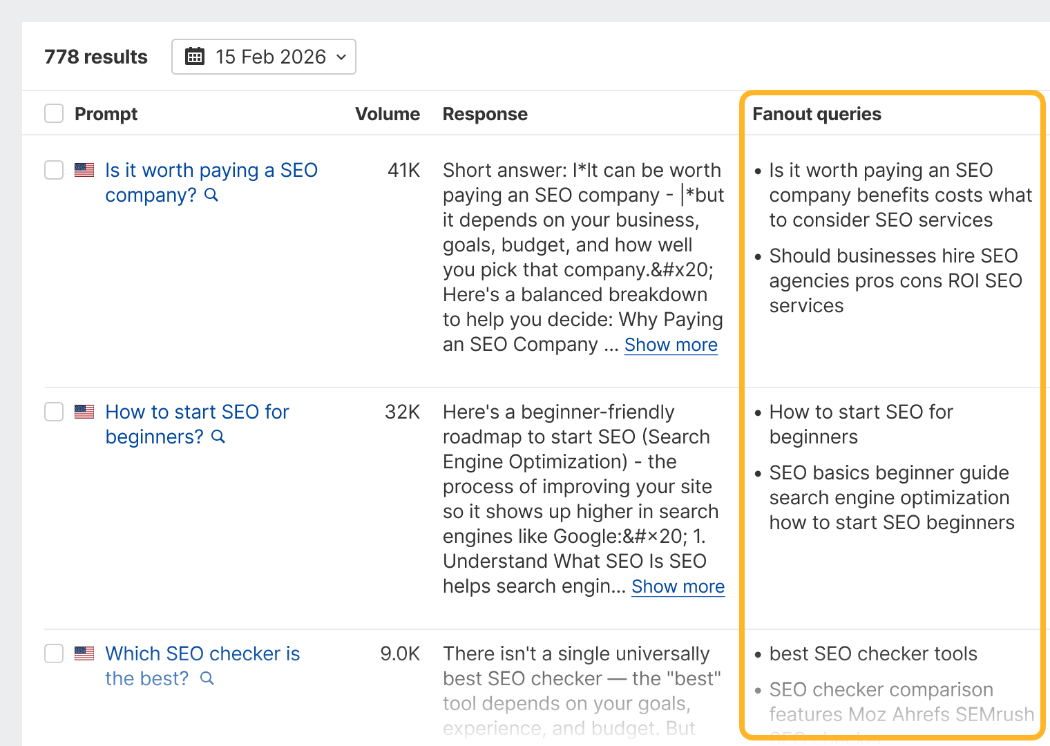Click search icon next to 'SEO company?' prompt
Image resolution: width=1050 pixels, height=746 pixels.
212,195
